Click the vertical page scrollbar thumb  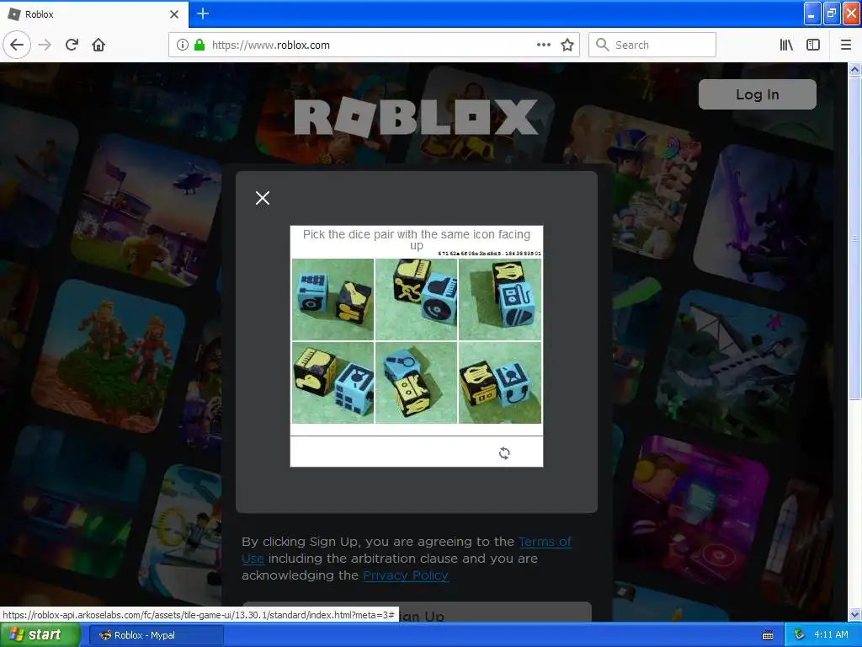854,238
